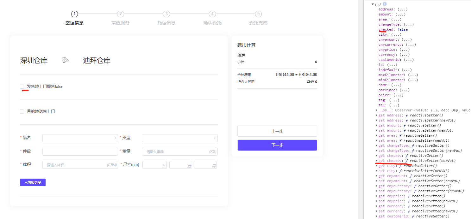
Task: Toggle the 发货地上门提货 checkbox
Action: coord(22,86)
